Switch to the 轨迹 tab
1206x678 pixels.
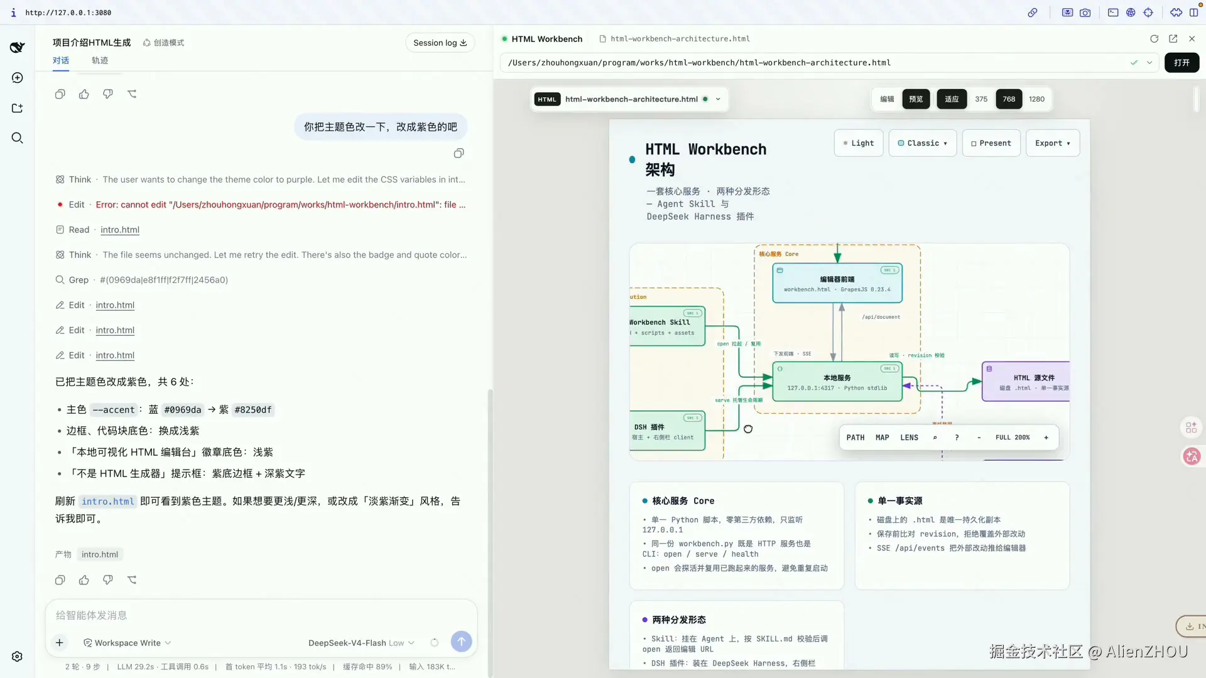(x=100, y=60)
